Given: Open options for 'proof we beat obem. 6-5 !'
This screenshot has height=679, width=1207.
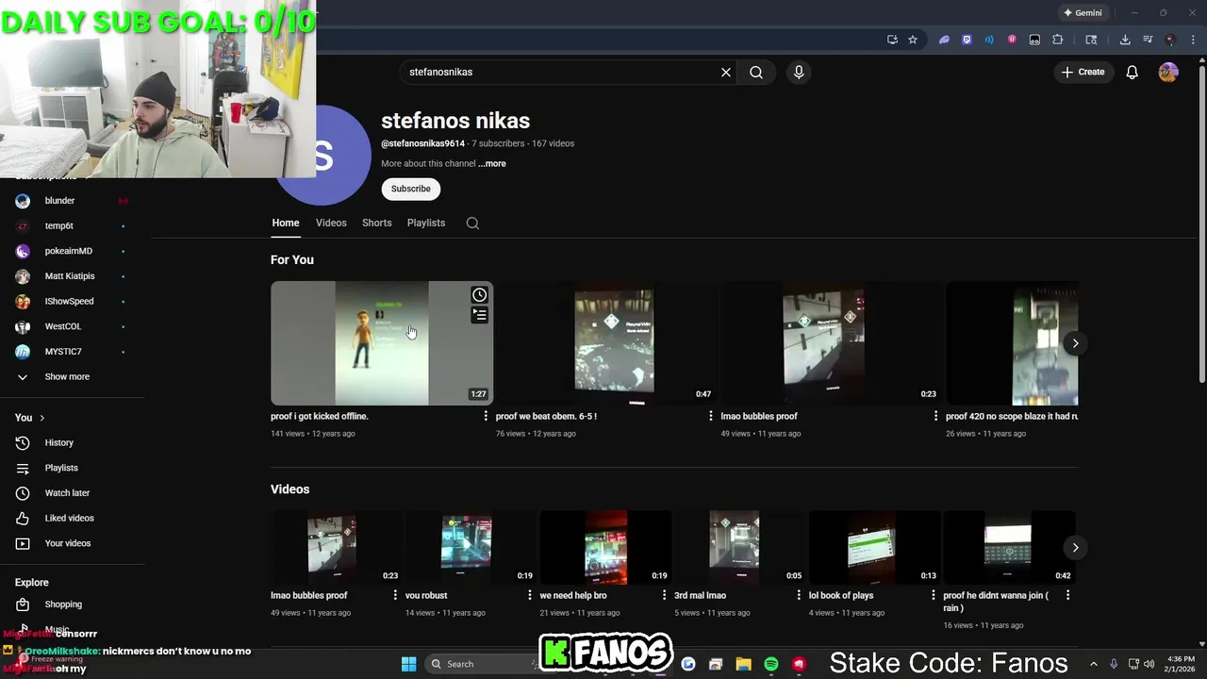Looking at the screenshot, I should click(711, 416).
